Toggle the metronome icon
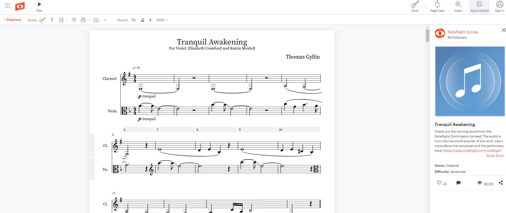The width and height of the screenshot is (506, 213). 142,20
